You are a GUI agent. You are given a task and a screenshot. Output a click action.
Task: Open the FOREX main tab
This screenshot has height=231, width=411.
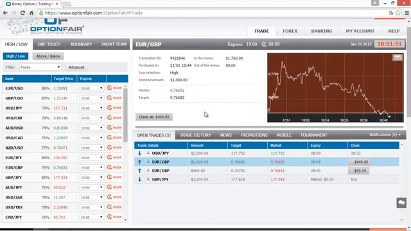290,31
